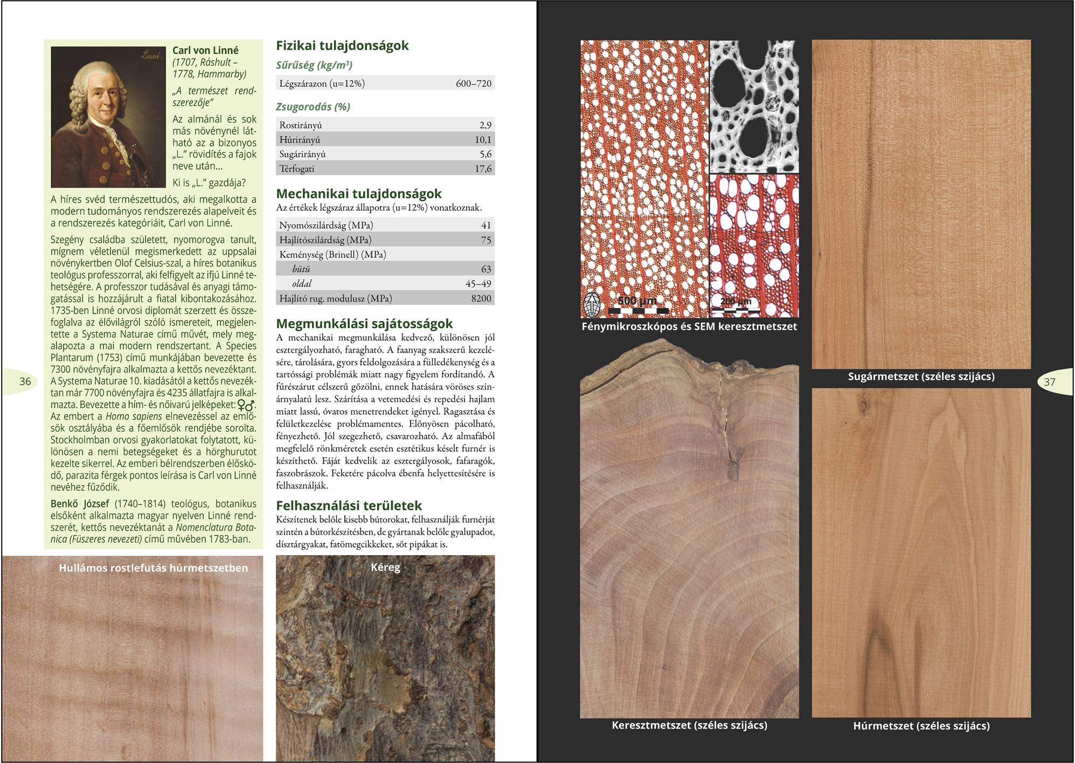Select the end-grain hardness value "63"

coord(486,269)
